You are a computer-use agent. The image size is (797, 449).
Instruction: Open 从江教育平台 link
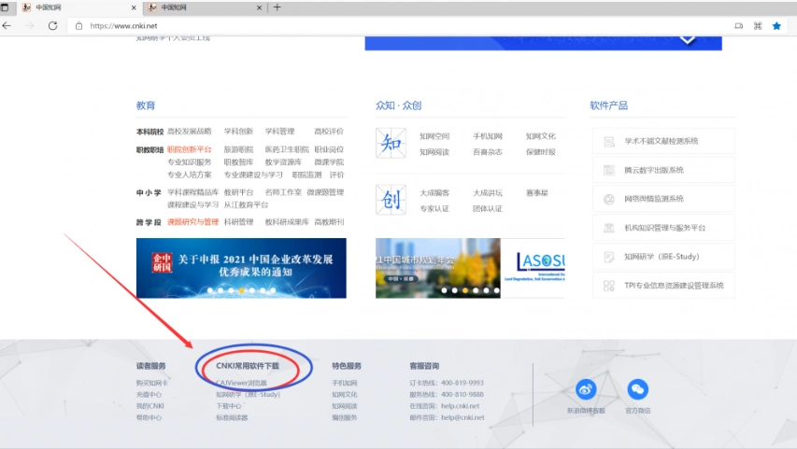[x=246, y=204]
